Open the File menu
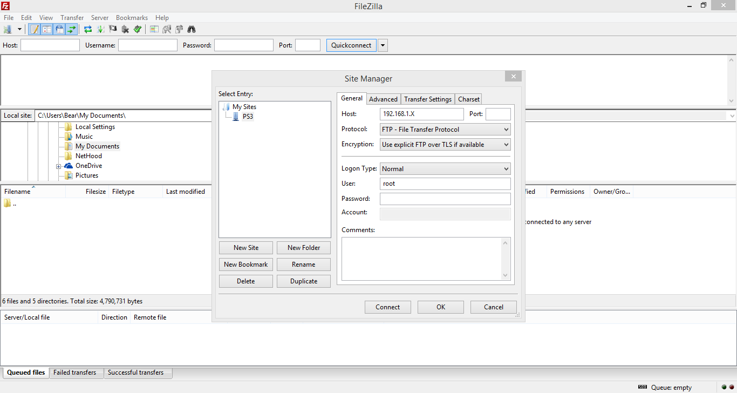 pos(9,18)
